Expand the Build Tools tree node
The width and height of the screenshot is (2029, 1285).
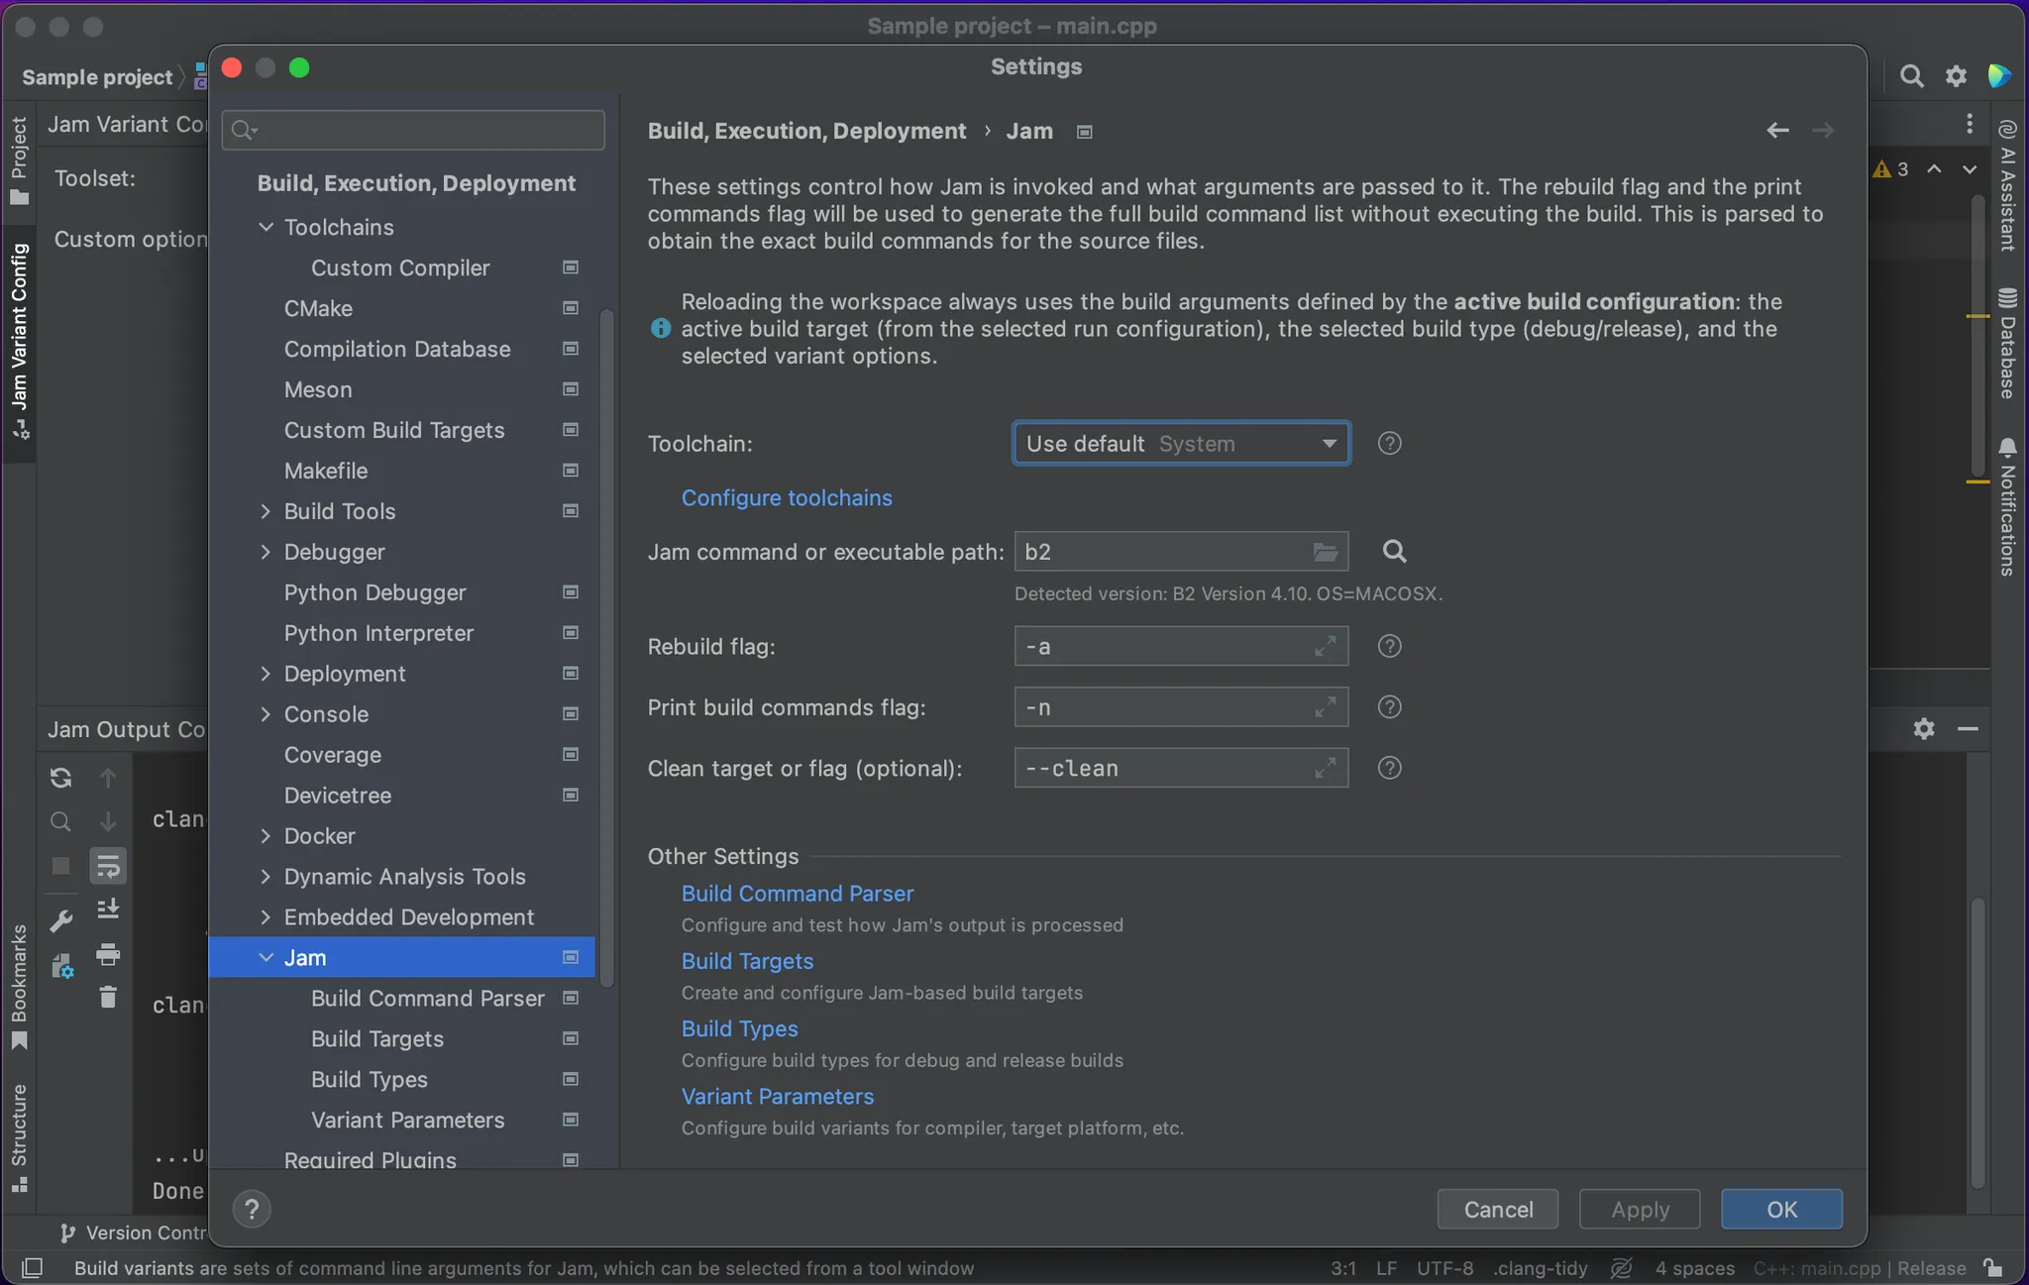[x=266, y=511]
